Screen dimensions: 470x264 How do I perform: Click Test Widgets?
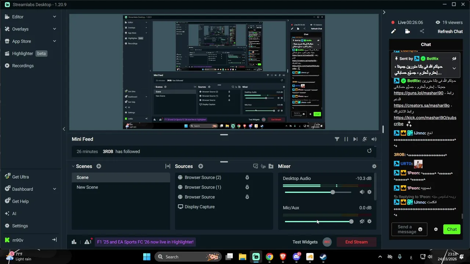[305, 242]
